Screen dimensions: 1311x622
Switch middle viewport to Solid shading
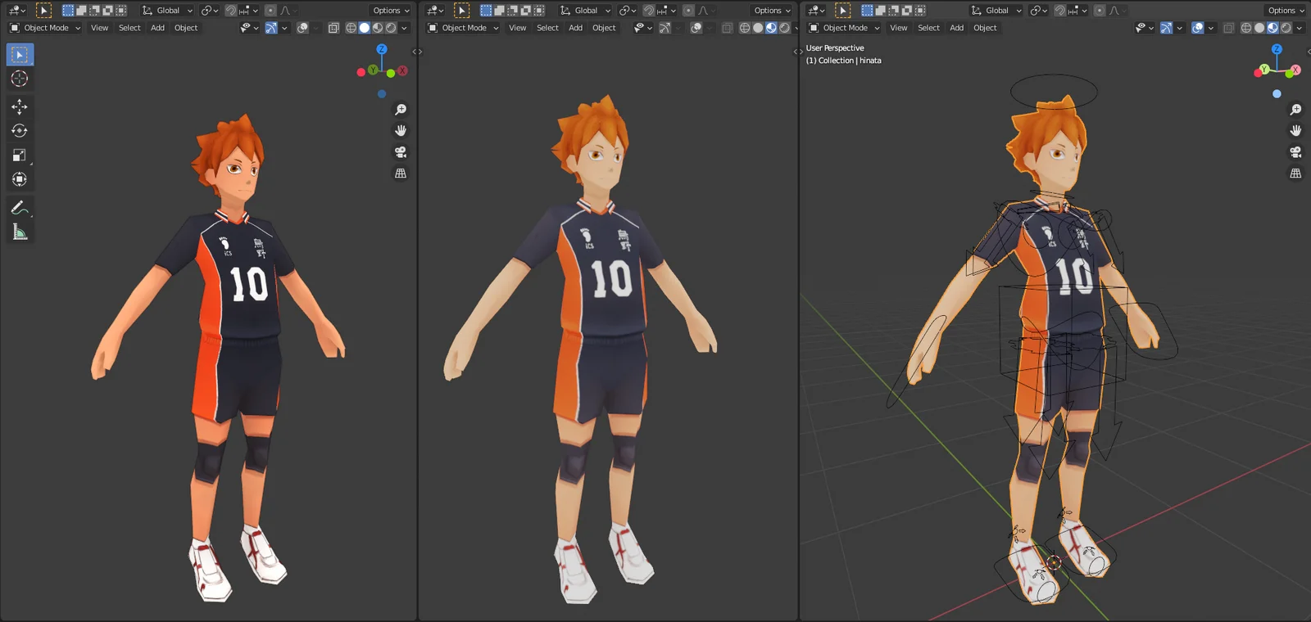tap(758, 28)
